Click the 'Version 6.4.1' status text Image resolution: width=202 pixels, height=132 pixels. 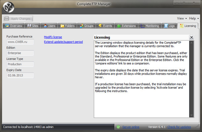click(x=157, y=127)
